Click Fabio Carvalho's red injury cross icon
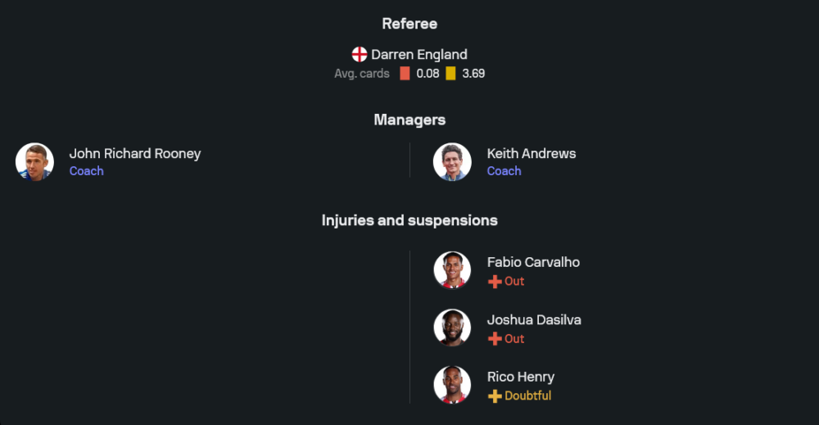Viewport: 819px width, 425px height. [494, 282]
